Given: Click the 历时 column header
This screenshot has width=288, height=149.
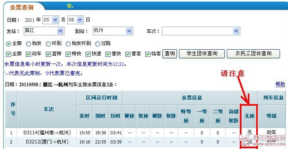Looking at the screenshot, I should point(115,116).
